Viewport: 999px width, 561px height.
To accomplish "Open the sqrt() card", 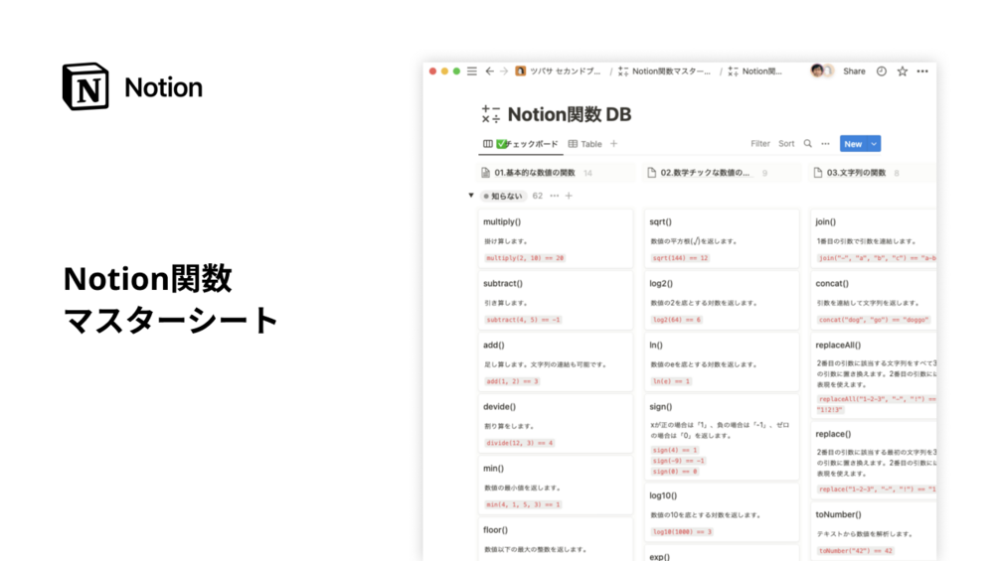I will (722, 239).
